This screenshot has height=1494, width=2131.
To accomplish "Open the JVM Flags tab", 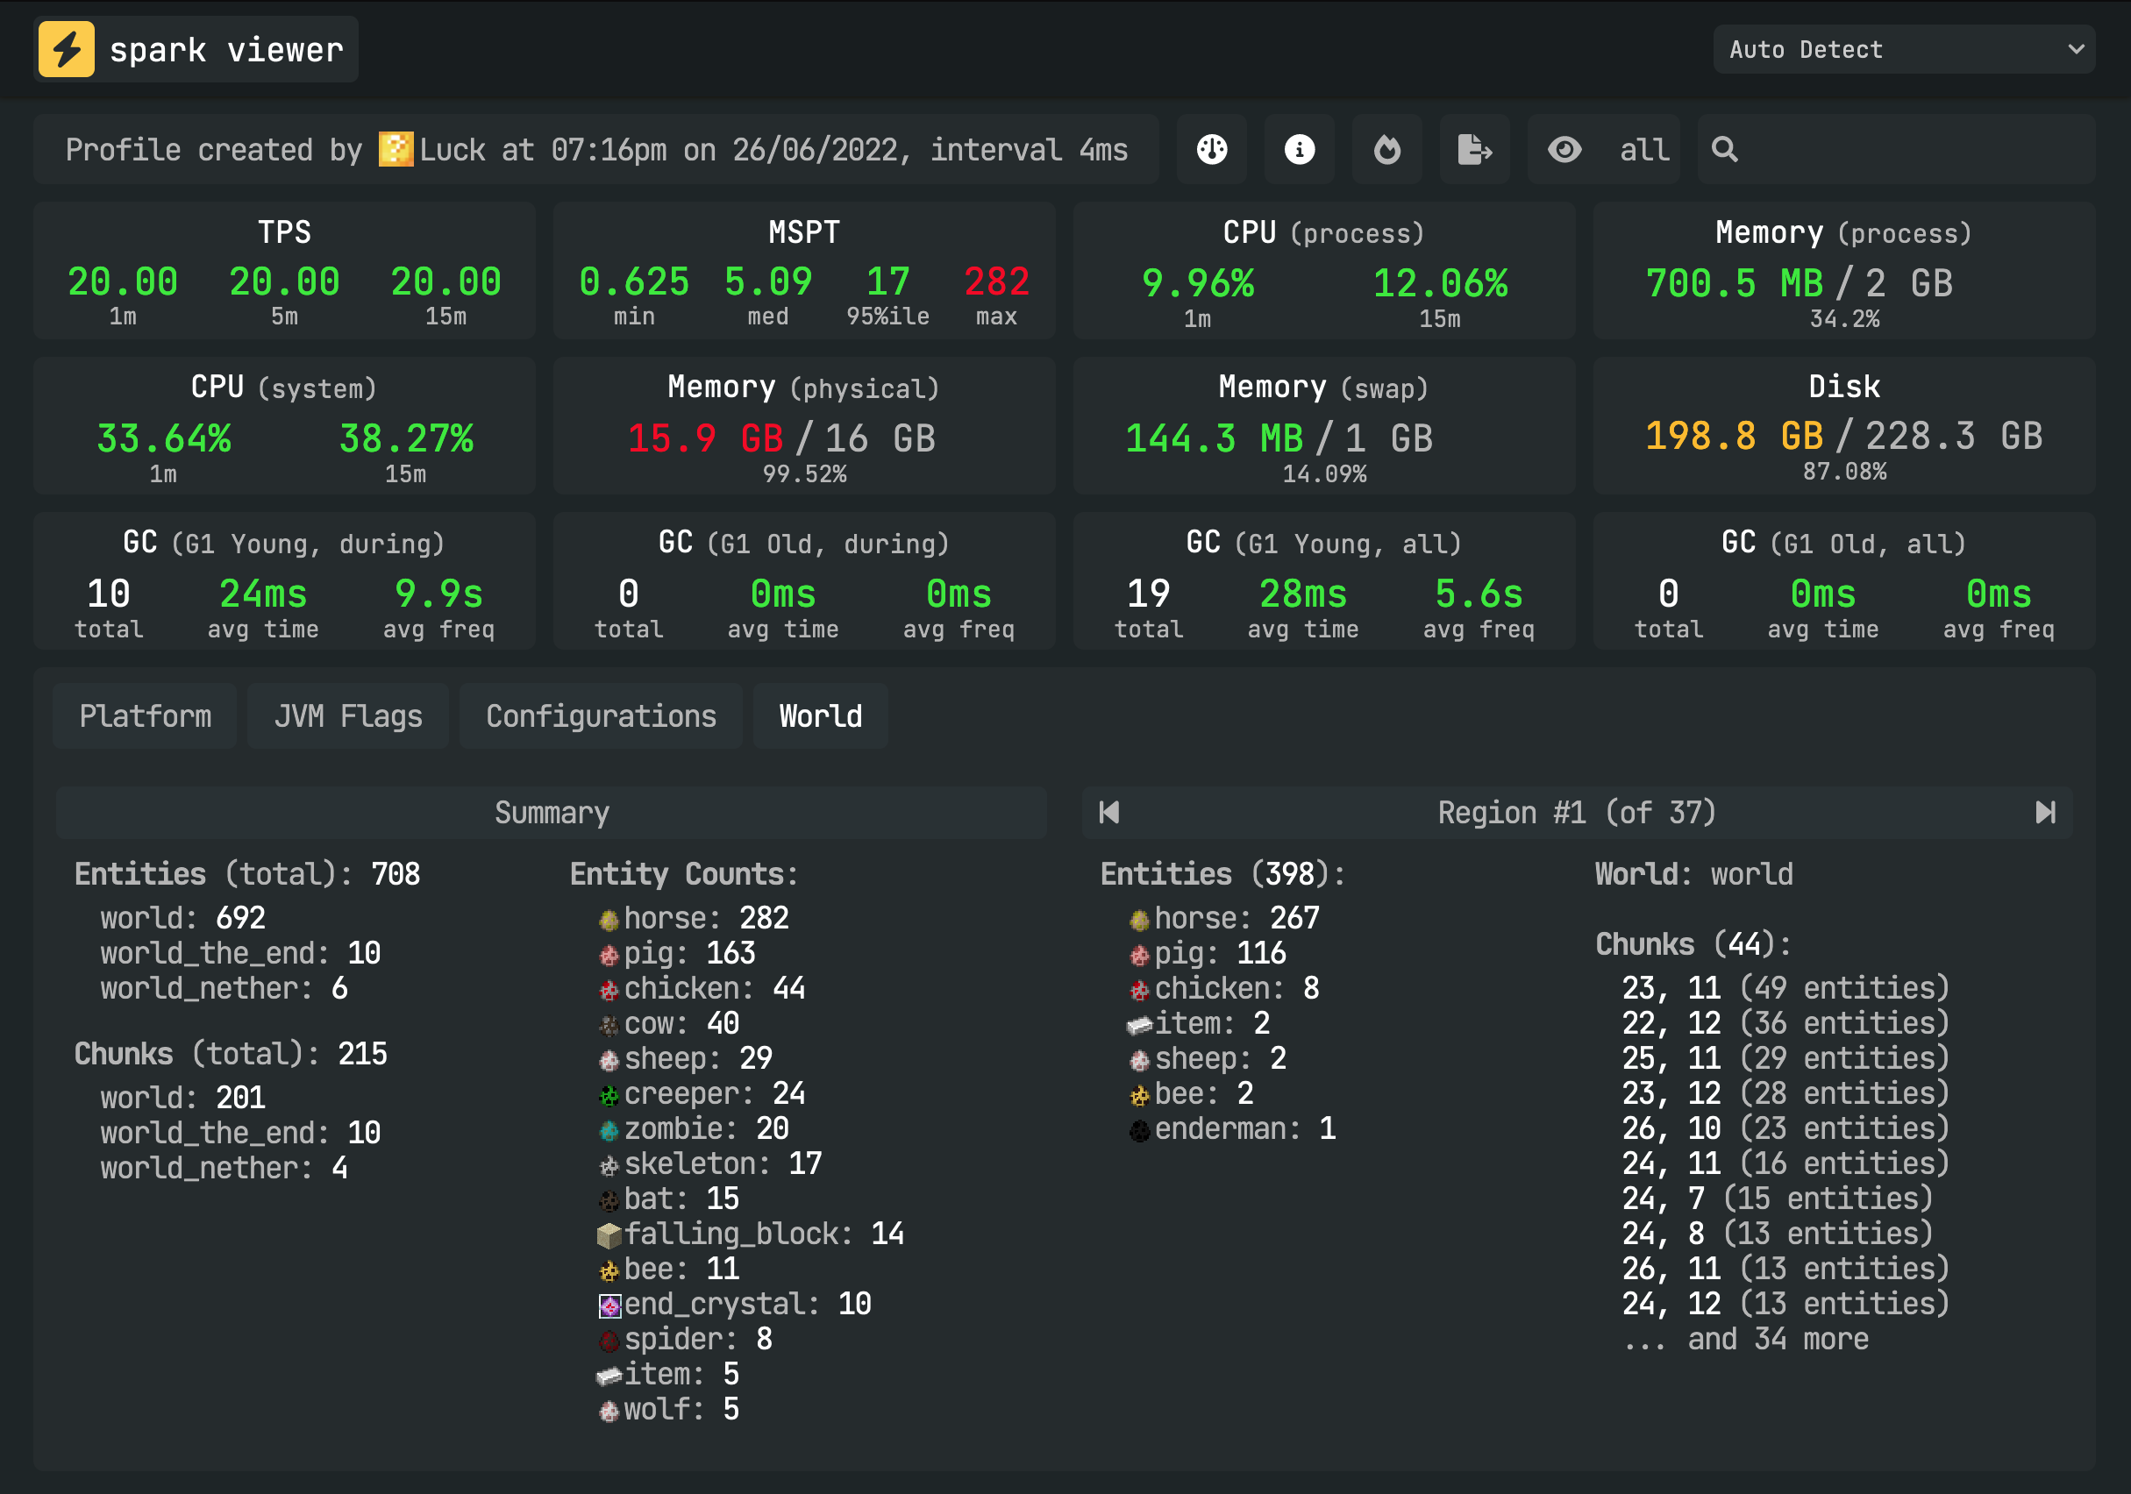I will [x=347, y=715].
